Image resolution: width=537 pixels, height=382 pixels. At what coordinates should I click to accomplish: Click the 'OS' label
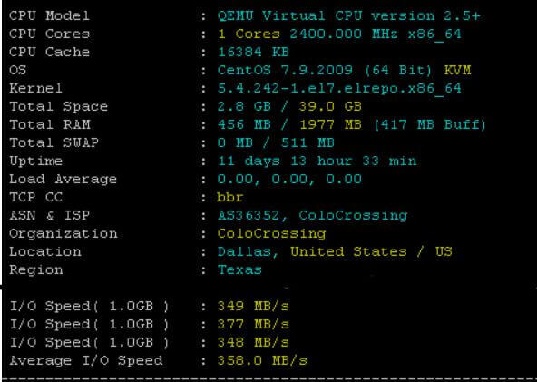18,70
